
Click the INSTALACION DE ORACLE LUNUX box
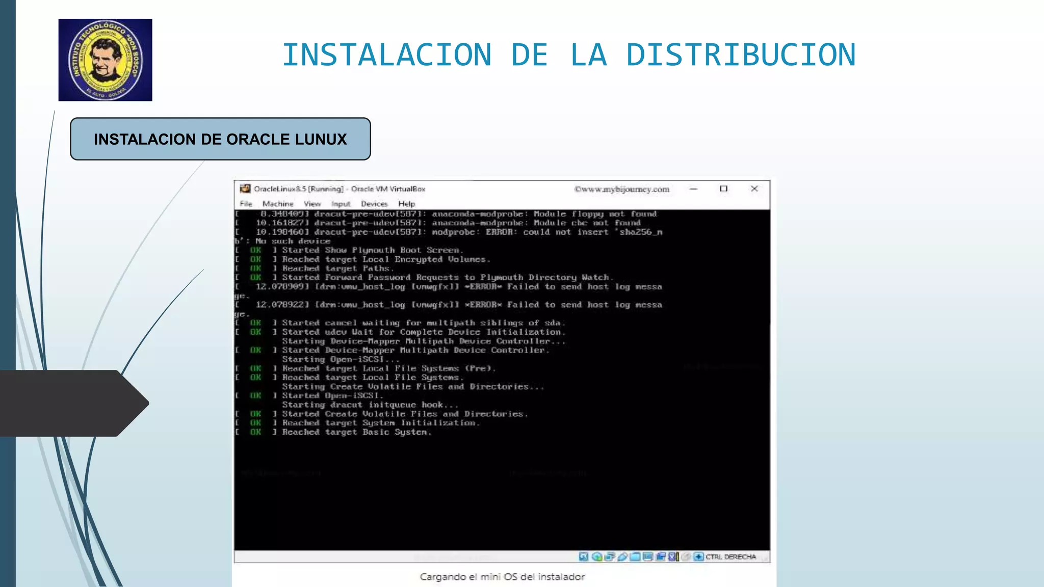point(220,139)
